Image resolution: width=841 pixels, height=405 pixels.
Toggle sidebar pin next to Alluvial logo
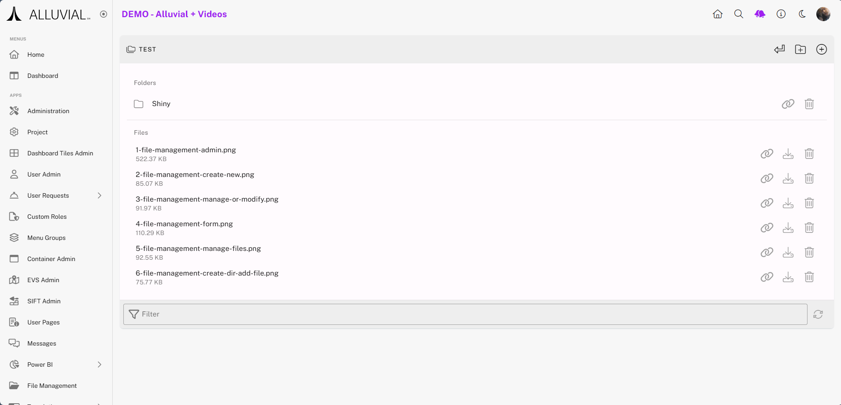[x=104, y=14]
